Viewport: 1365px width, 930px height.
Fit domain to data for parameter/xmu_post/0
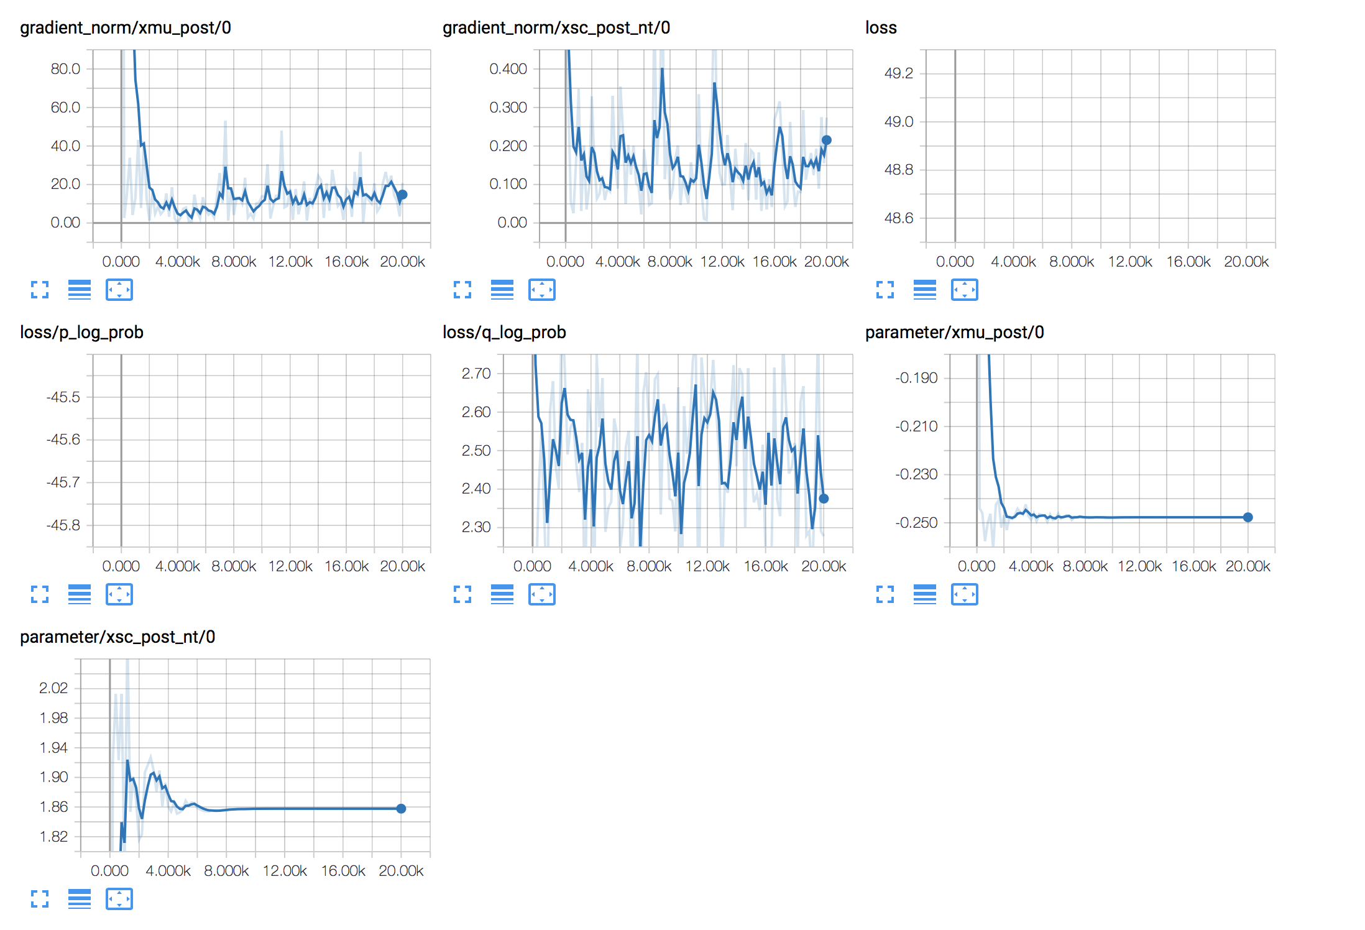(965, 594)
